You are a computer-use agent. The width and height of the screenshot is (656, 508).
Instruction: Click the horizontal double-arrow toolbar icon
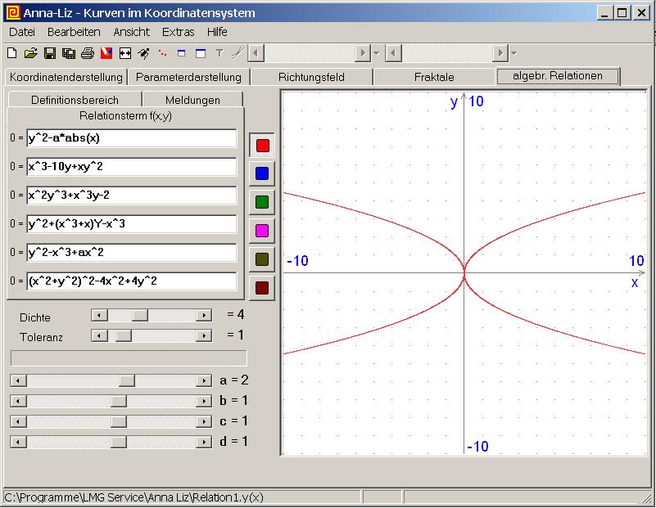click(125, 53)
